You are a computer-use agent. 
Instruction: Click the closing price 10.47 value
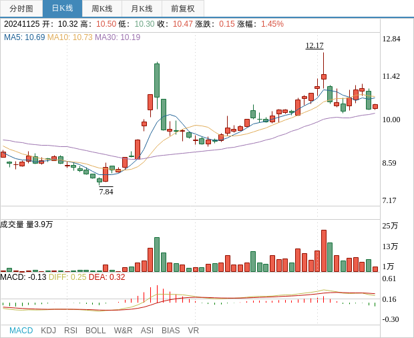pos(183,24)
